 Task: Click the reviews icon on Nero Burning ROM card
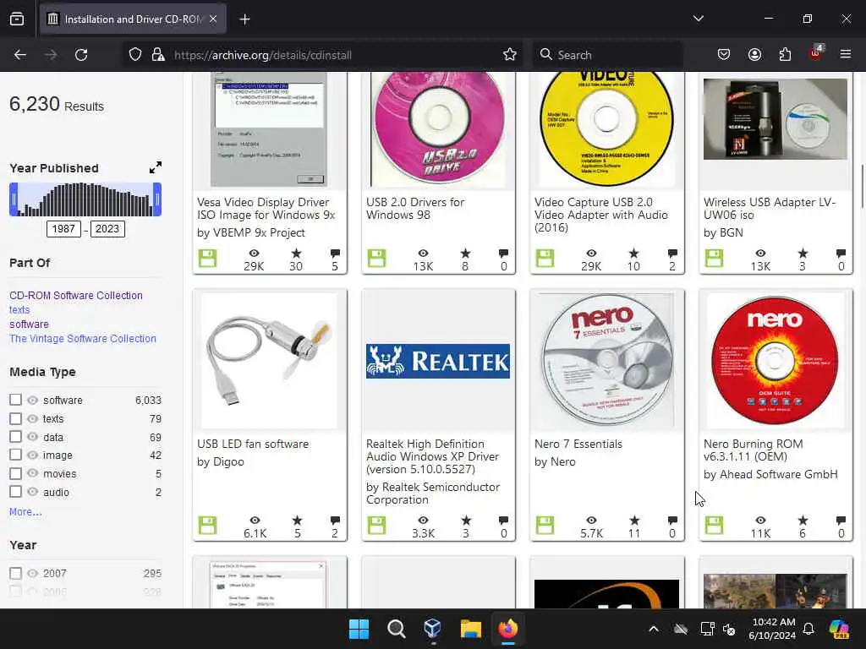[x=841, y=521]
